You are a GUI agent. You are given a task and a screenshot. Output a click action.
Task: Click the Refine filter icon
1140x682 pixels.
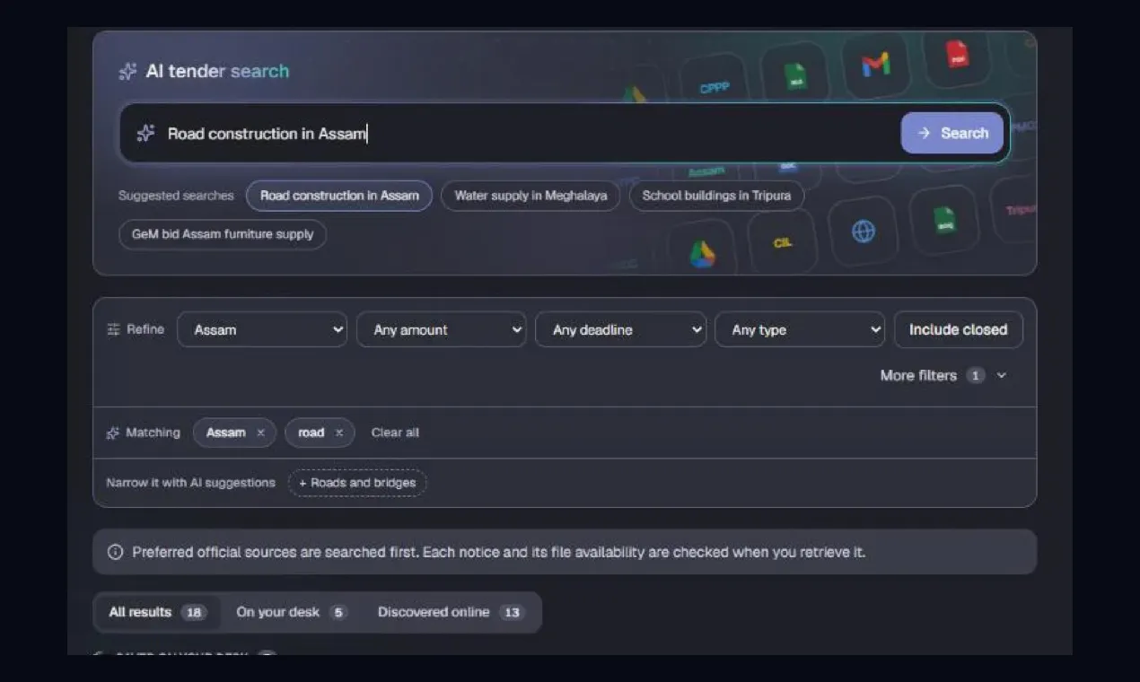coord(113,329)
